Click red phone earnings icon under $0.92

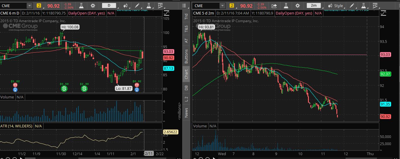[x=137, y=85]
